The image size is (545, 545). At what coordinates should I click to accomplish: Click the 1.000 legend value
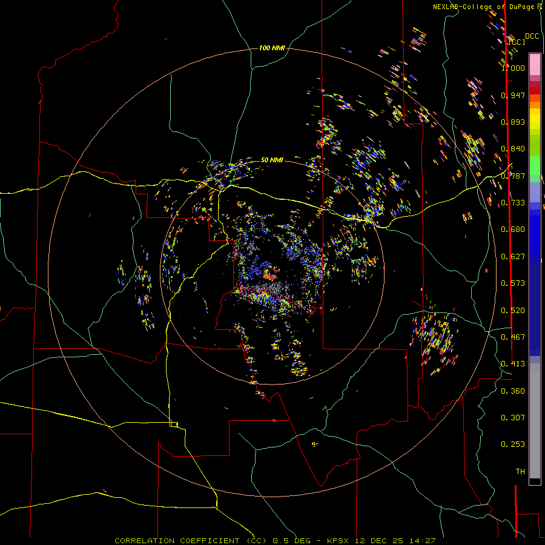tap(513, 68)
